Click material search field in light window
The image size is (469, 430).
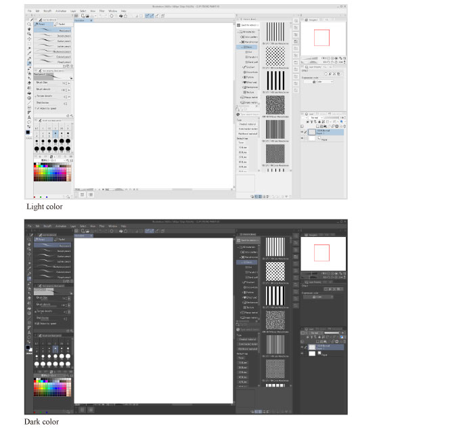[x=248, y=114]
